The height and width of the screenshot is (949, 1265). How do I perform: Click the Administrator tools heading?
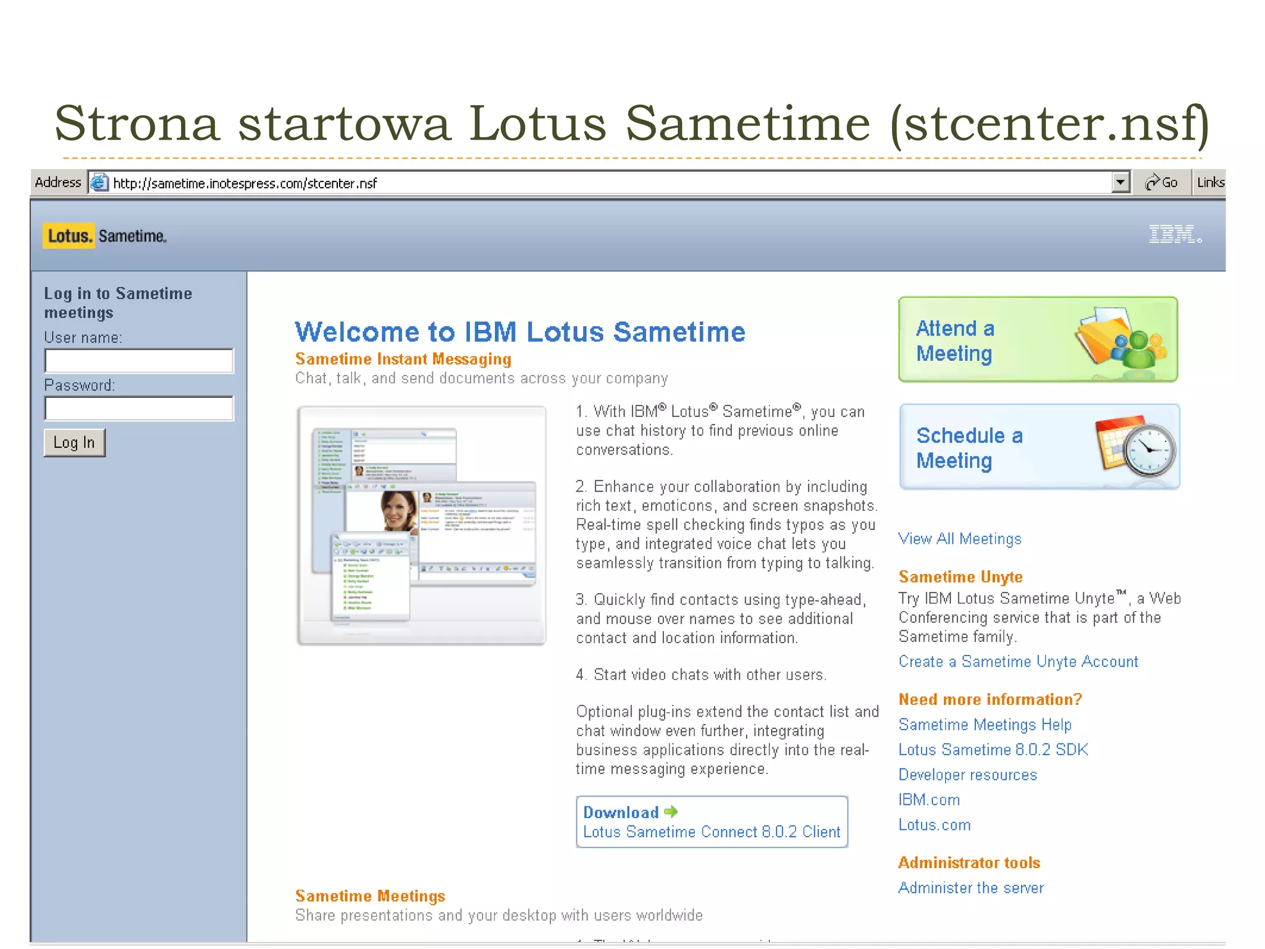(969, 863)
